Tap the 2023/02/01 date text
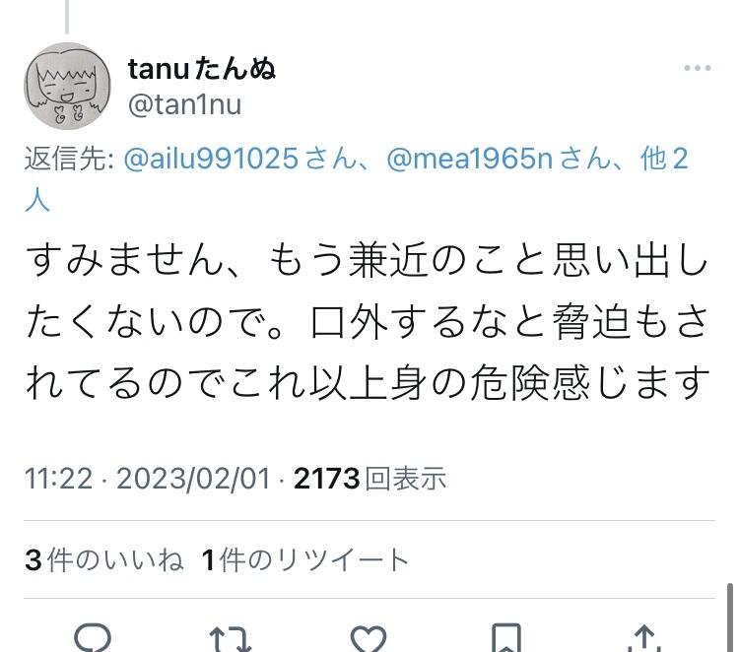Image resolution: width=739 pixels, height=652 pixels. coord(193,479)
